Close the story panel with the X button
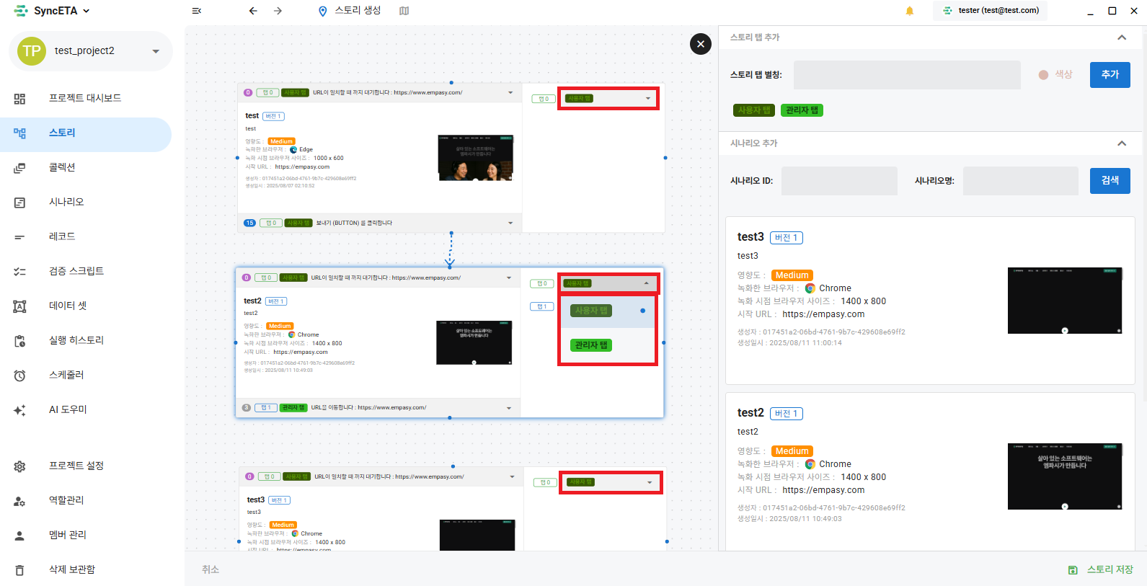The width and height of the screenshot is (1147, 586). pyautogui.click(x=700, y=44)
